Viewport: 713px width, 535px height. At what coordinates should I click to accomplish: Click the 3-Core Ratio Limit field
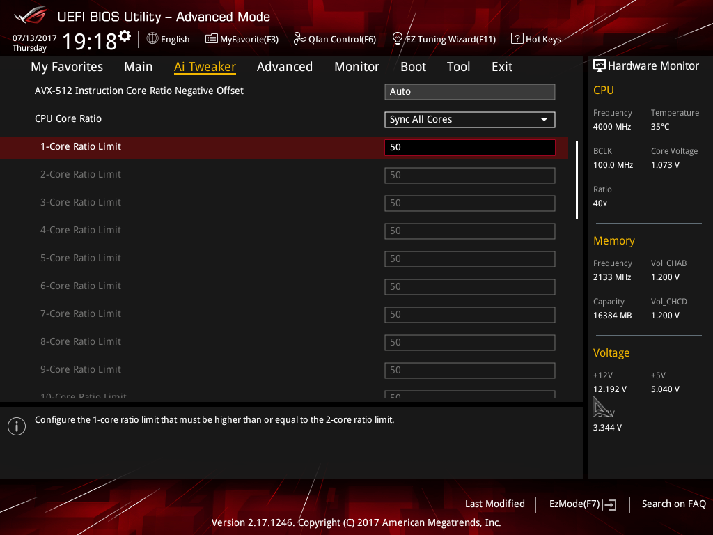(470, 203)
